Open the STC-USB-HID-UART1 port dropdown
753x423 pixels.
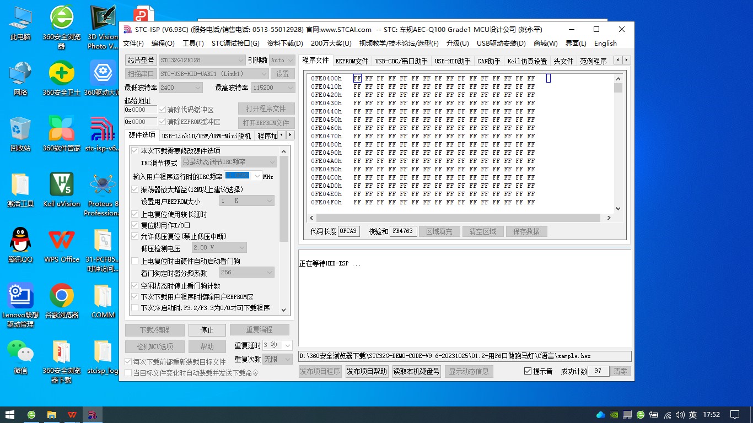[x=213, y=74]
